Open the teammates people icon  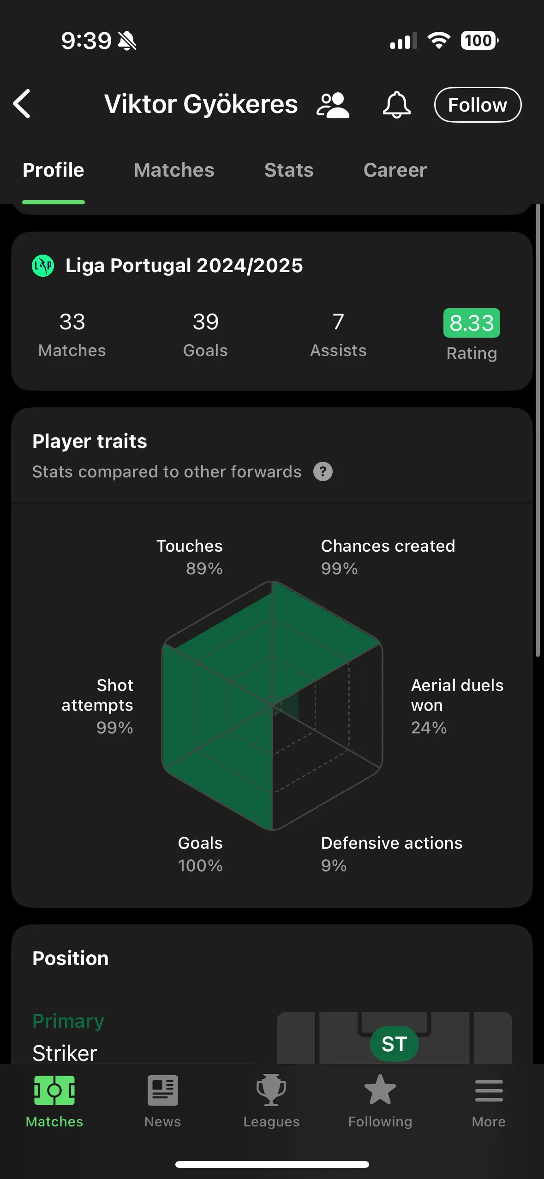(333, 105)
